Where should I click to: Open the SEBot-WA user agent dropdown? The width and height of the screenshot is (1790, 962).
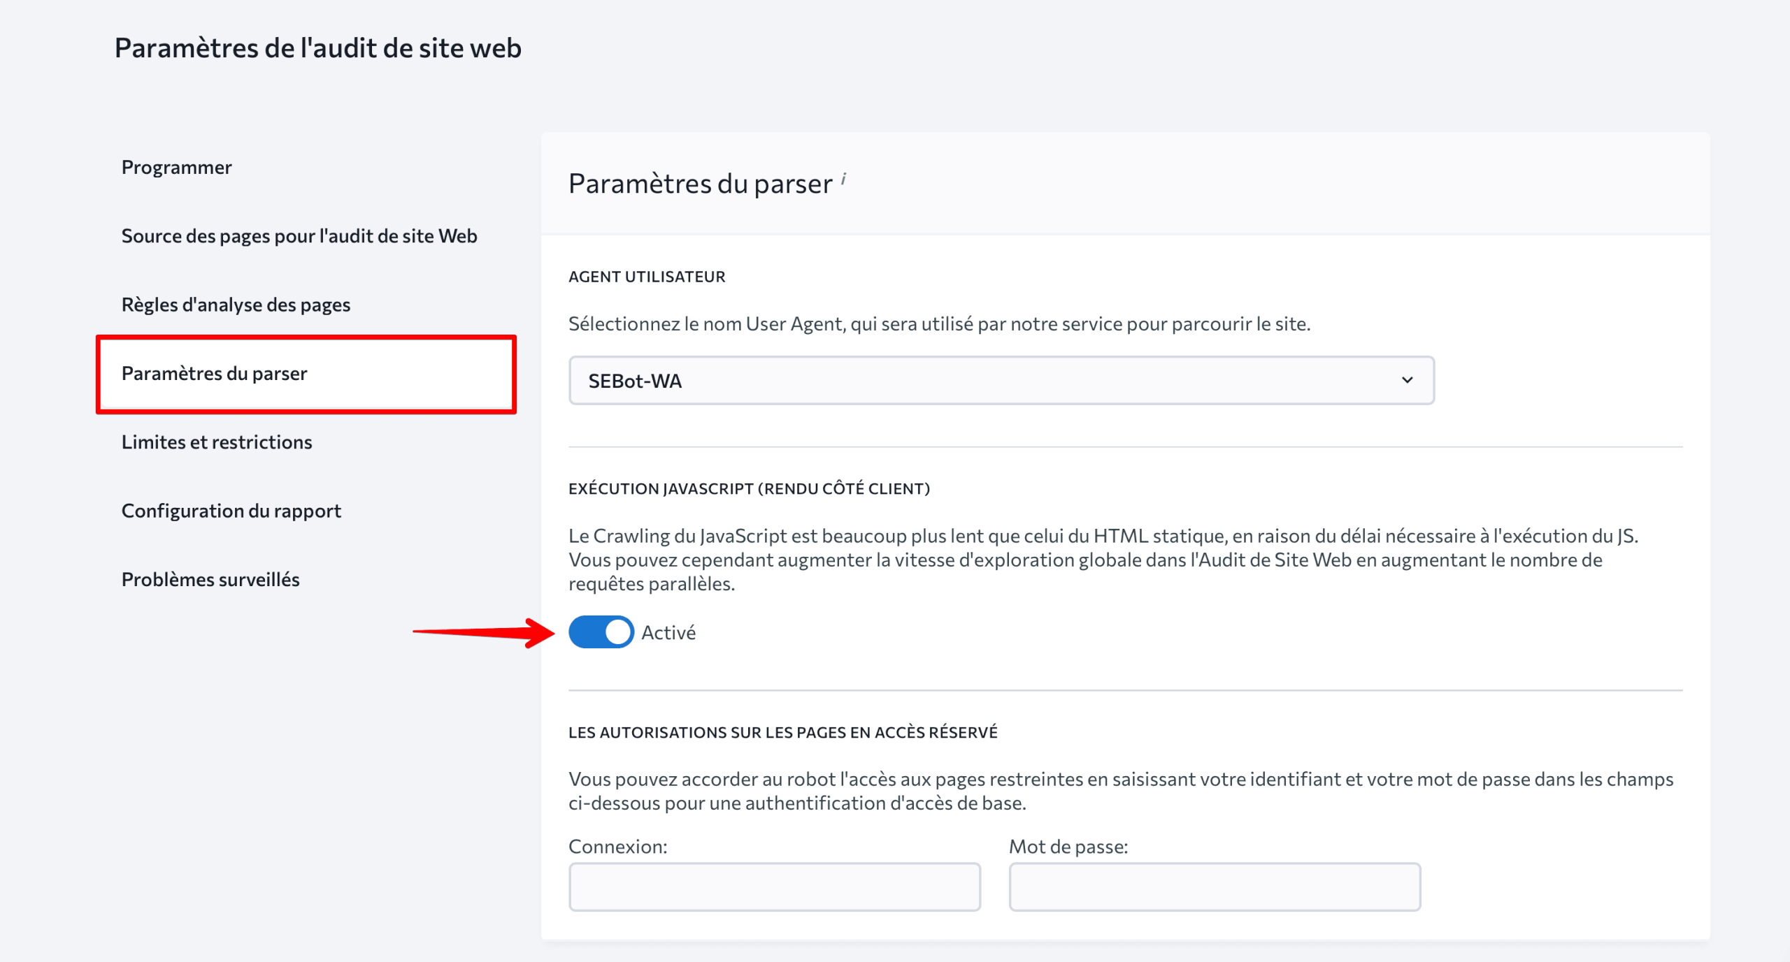pyautogui.click(x=1000, y=380)
